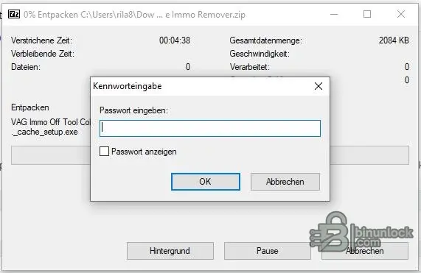The image size is (421, 273).
Task: Select the _cache_setup.exe file name text
Action: (x=44, y=132)
